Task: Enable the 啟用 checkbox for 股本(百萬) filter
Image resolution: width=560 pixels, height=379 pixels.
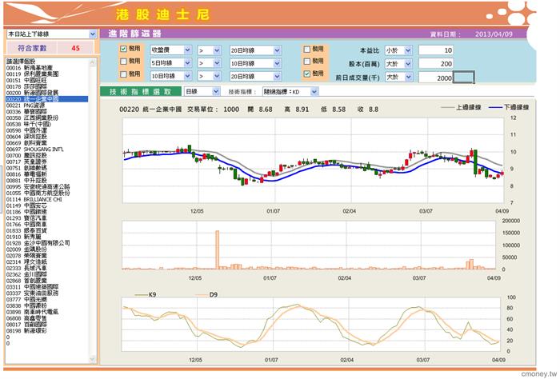Action: pyautogui.click(x=306, y=62)
